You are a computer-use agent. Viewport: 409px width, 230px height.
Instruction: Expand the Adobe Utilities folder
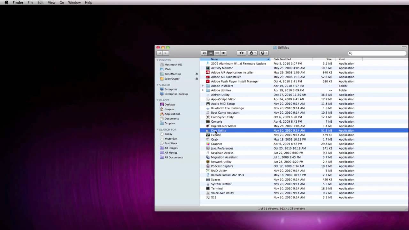203,90
